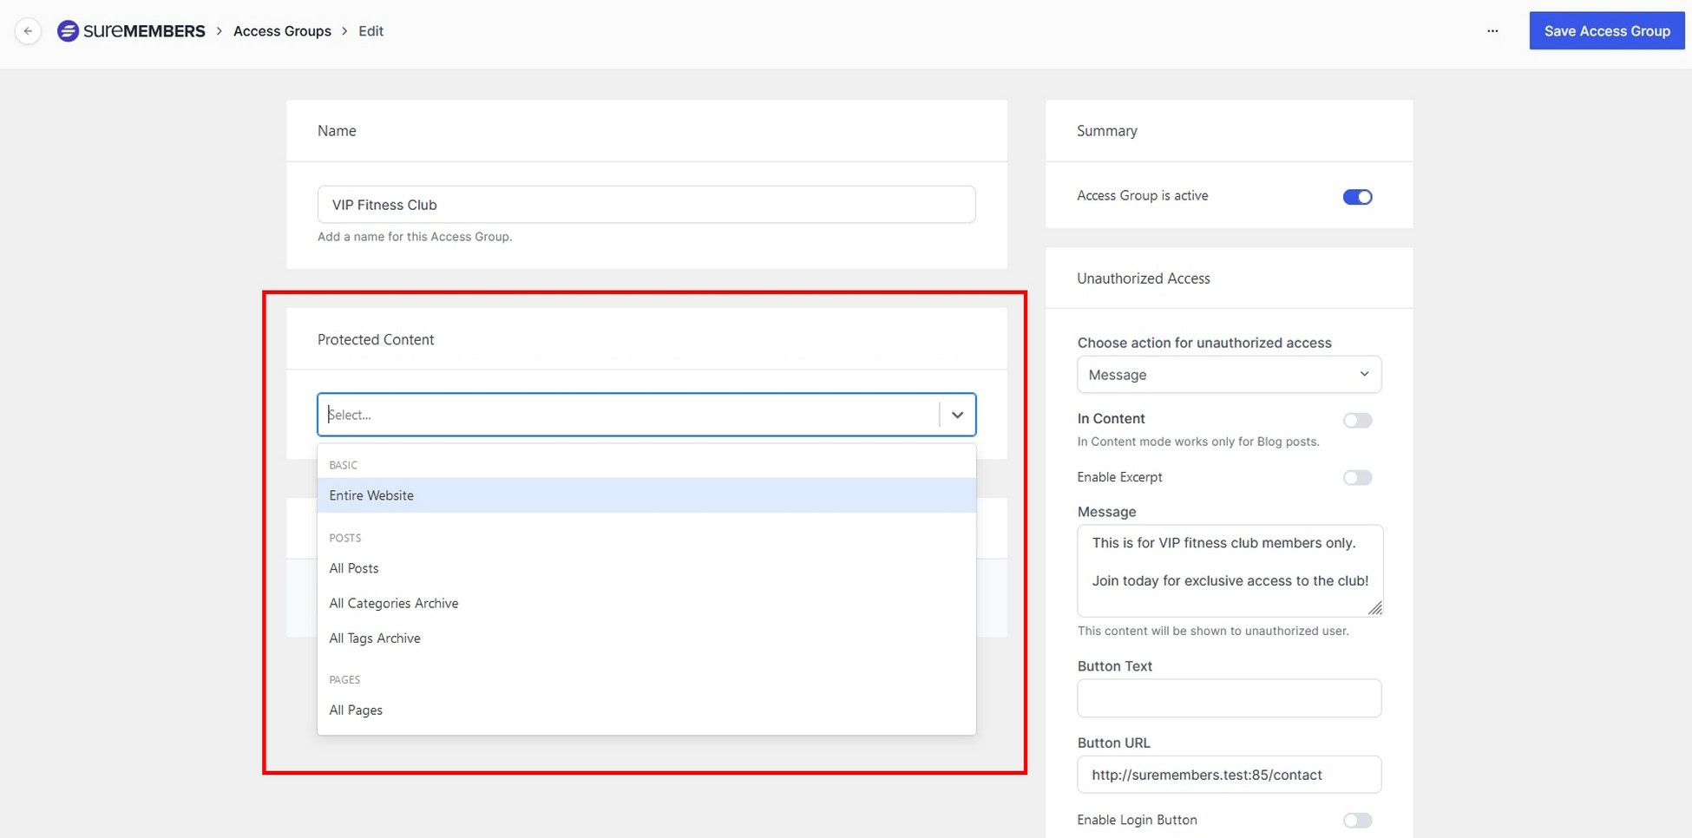
Task: Select Entire Website option
Action: [x=646, y=495]
